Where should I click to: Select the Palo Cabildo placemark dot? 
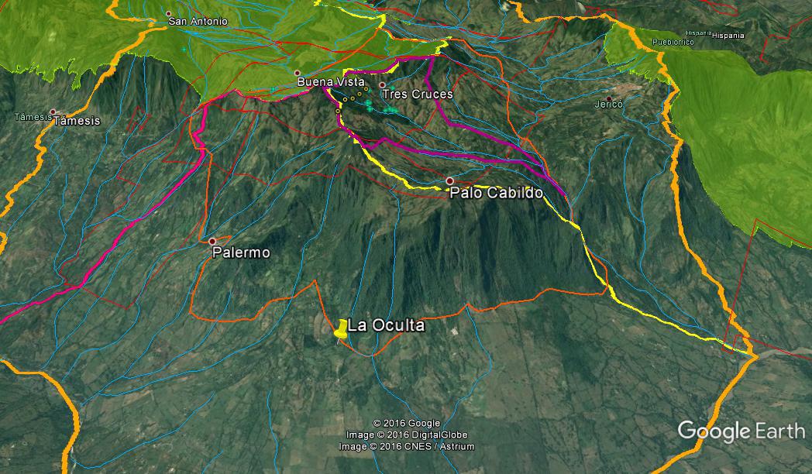(x=449, y=181)
